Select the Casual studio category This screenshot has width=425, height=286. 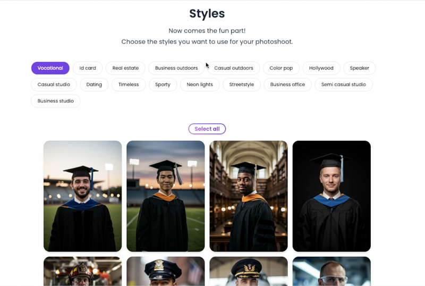54,85
